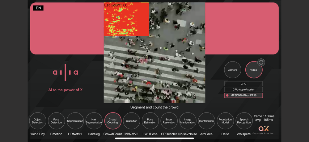This screenshot has width=309, height=142.
Task: Select the CPU backend option
Action: (243, 84)
